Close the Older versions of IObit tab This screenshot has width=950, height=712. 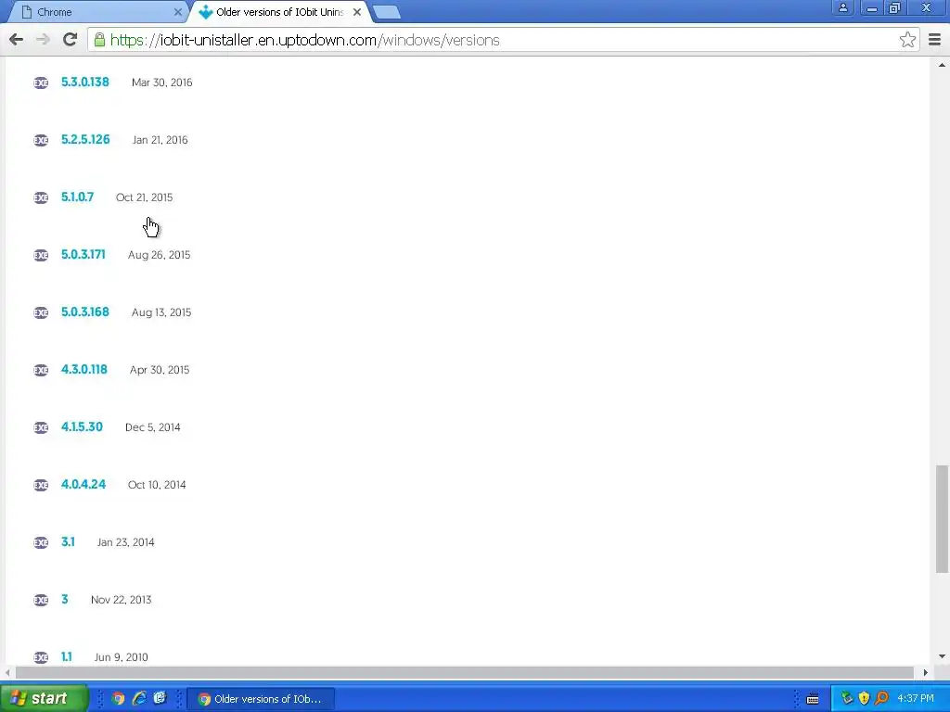(357, 12)
